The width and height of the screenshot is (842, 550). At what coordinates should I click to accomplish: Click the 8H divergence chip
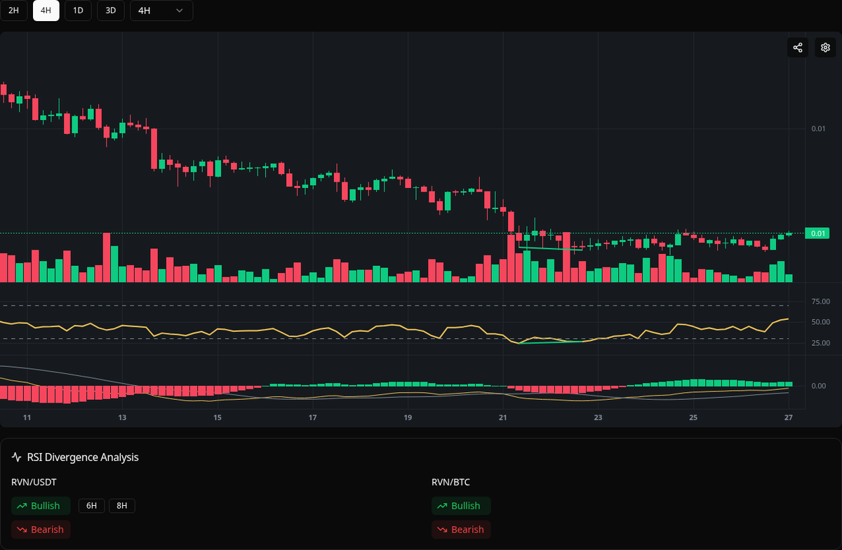tap(121, 505)
